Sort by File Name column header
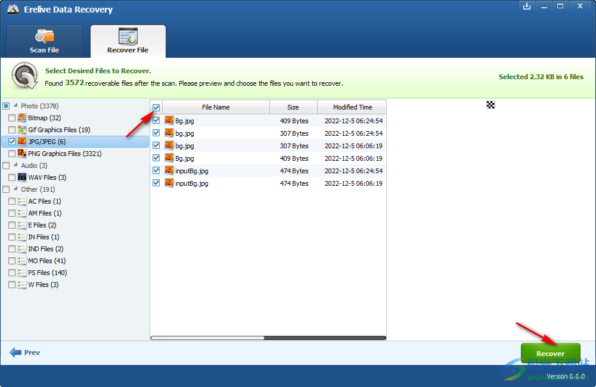This screenshot has width=596, height=387. click(216, 107)
